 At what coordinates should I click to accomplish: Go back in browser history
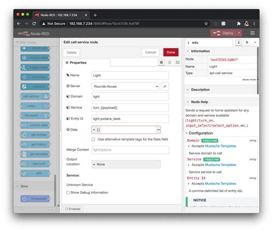(x=19, y=24)
